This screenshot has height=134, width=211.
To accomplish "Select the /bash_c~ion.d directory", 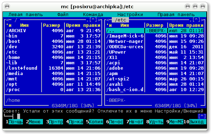I will 155,90.
